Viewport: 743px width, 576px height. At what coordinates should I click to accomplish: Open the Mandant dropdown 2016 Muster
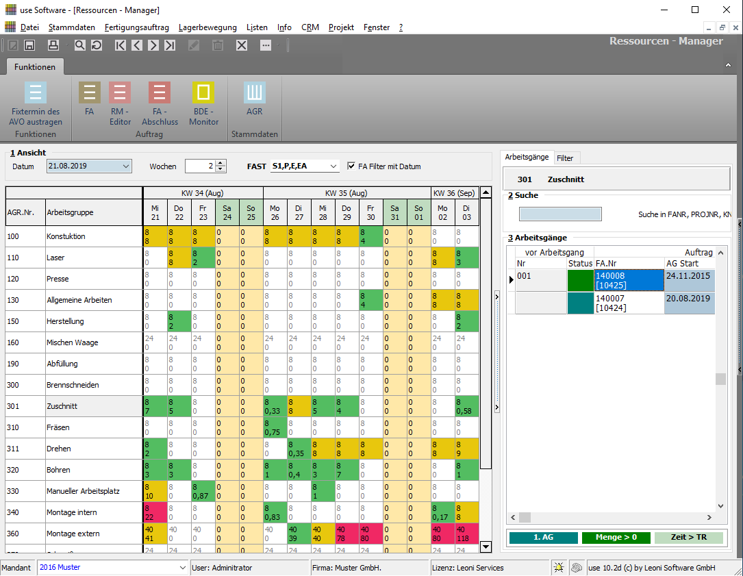point(182,568)
